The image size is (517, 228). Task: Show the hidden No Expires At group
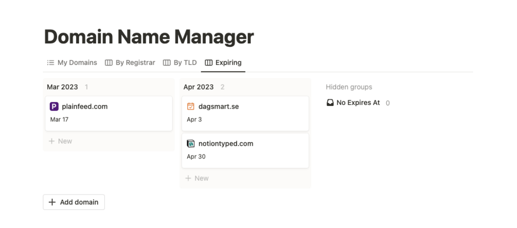(x=358, y=103)
